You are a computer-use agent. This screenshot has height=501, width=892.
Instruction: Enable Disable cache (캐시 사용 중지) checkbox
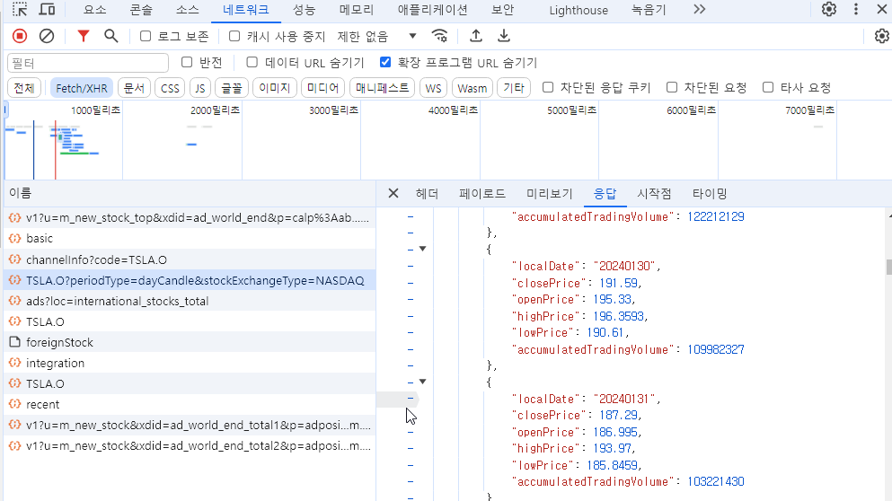[234, 36]
